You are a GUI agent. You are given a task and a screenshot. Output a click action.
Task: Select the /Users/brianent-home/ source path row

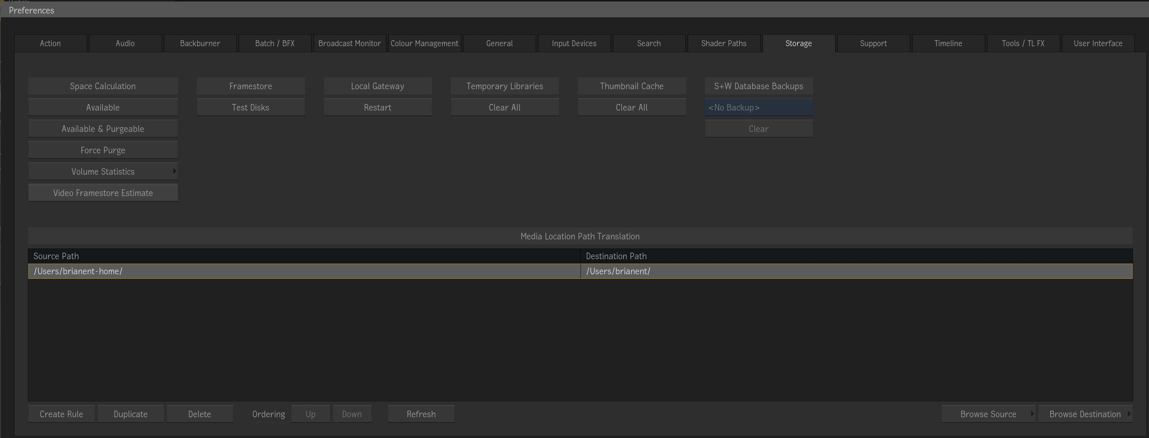pyautogui.click(x=303, y=271)
